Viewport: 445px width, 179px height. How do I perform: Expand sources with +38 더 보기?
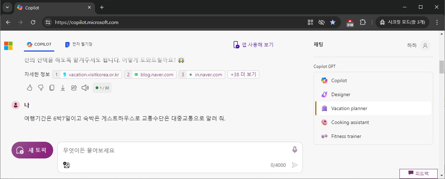pyautogui.click(x=243, y=75)
